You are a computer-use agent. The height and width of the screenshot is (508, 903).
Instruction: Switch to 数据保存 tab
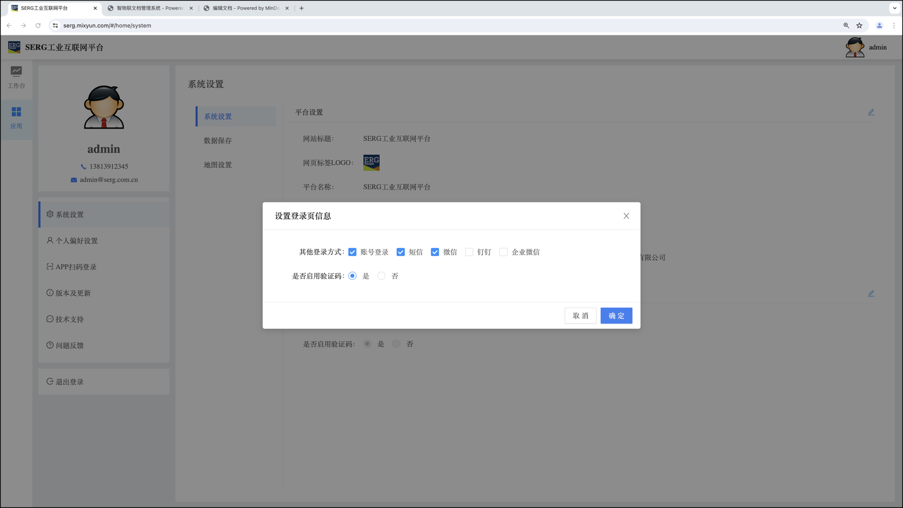(x=218, y=141)
